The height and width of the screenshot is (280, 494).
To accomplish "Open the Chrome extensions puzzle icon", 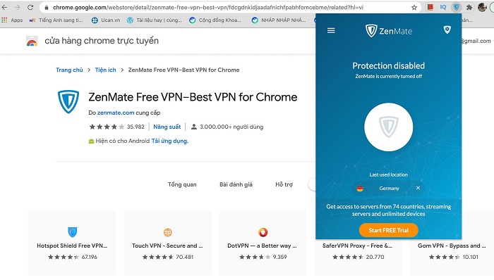I will click(469, 7).
